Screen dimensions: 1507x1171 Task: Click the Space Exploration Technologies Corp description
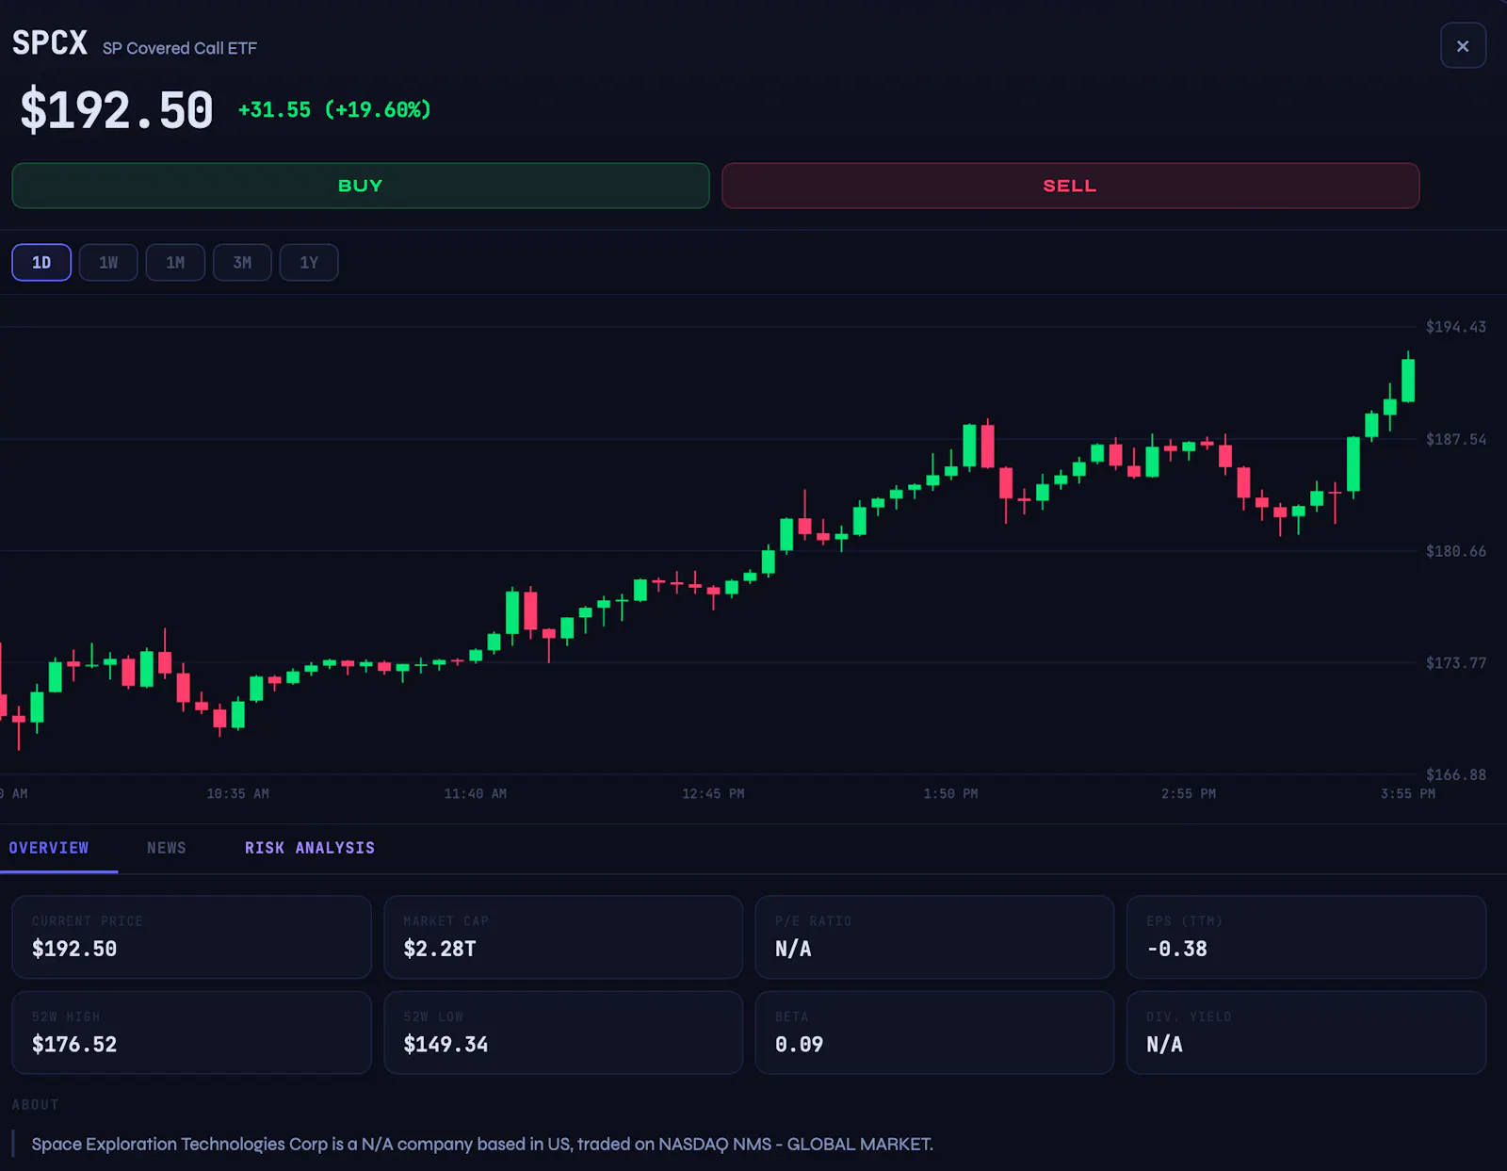tap(482, 1144)
